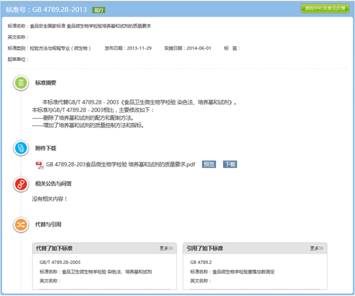Open replaced standard GB/T 4789.28-2003
355x296 pixels.
[60, 262]
